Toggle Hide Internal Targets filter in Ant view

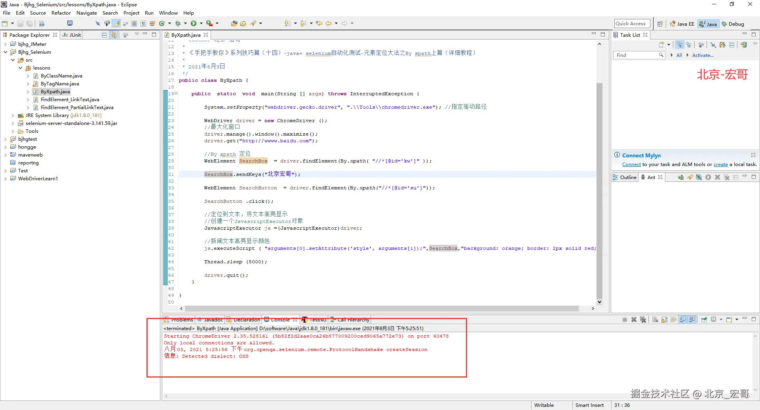[699, 177]
